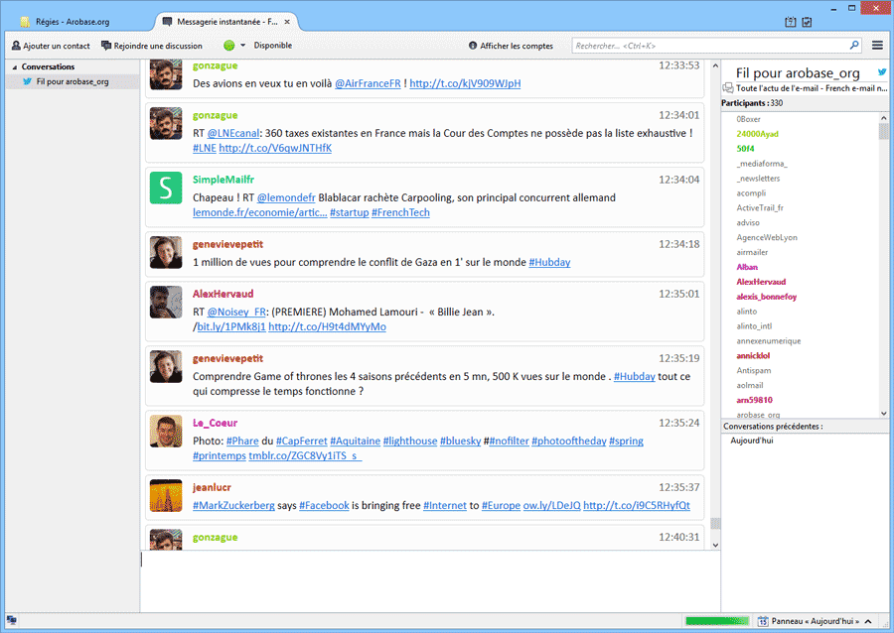Click genevievepetit's avatar on the 12:35:19 message
The image size is (894, 633).
(166, 366)
